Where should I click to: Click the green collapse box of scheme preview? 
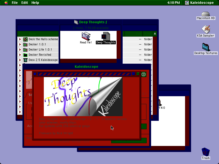tap(138, 74)
